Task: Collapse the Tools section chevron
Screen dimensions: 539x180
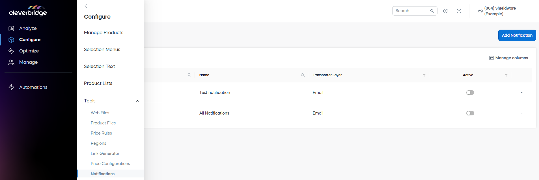Action: 137,101
